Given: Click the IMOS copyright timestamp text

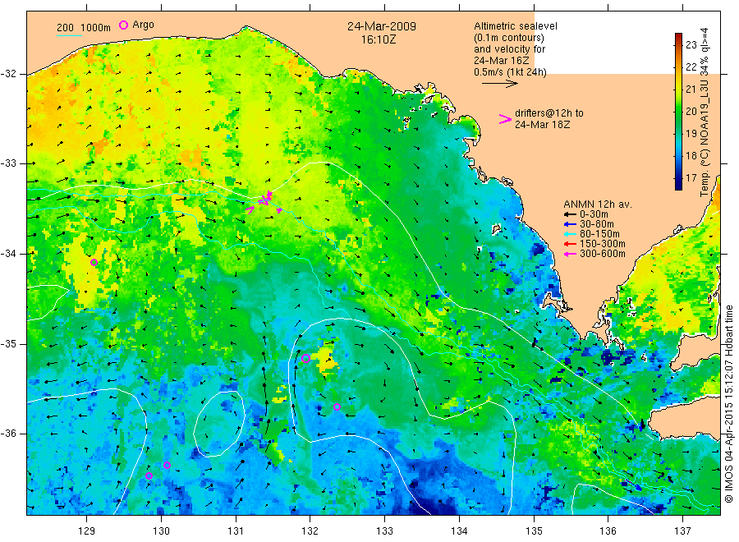Looking at the screenshot, I should pyautogui.click(x=729, y=403).
